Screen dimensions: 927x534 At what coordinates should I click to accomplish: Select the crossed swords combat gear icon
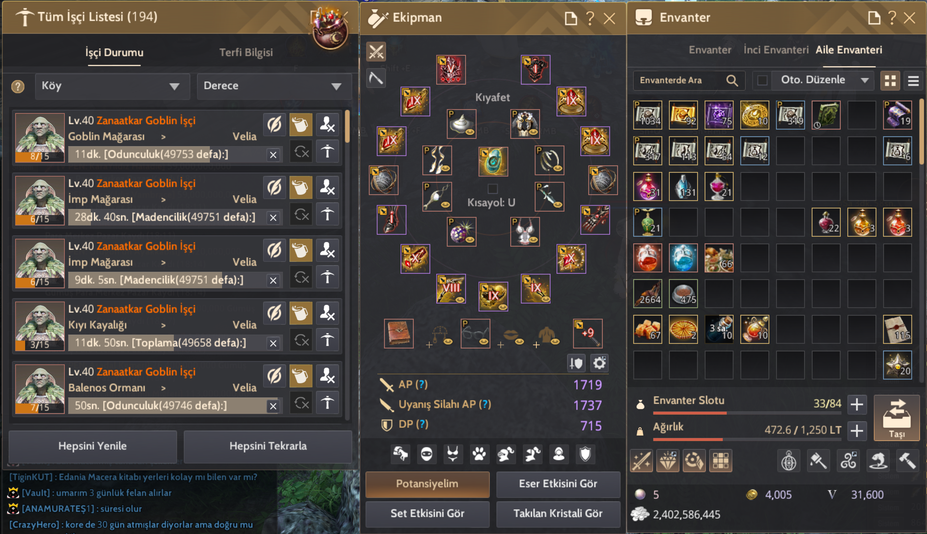pyautogui.click(x=376, y=51)
